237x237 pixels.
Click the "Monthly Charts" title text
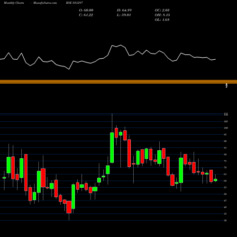(x=14, y=3)
